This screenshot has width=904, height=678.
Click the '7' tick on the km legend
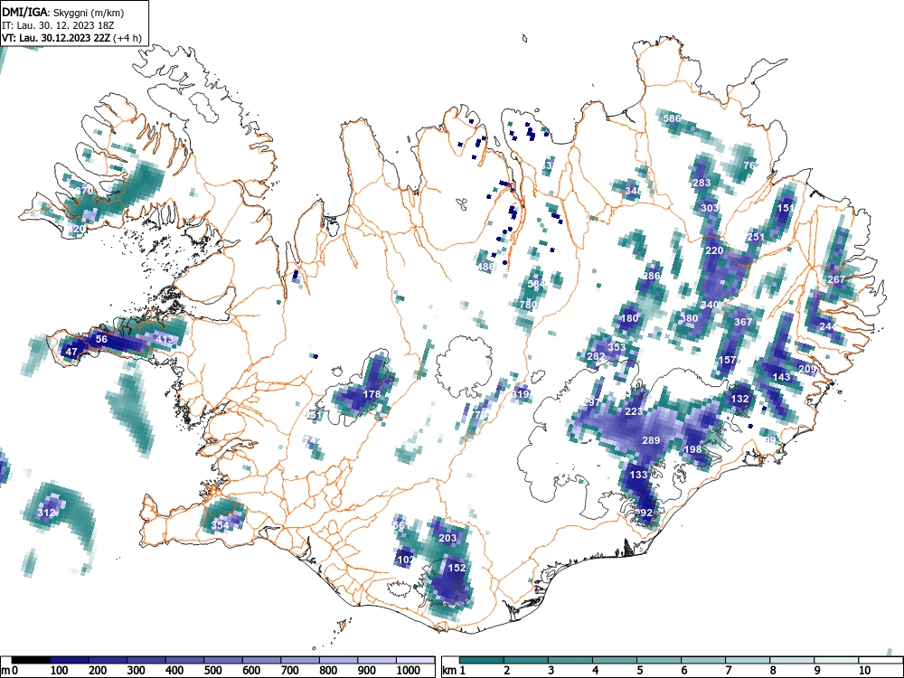click(x=728, y=670)
